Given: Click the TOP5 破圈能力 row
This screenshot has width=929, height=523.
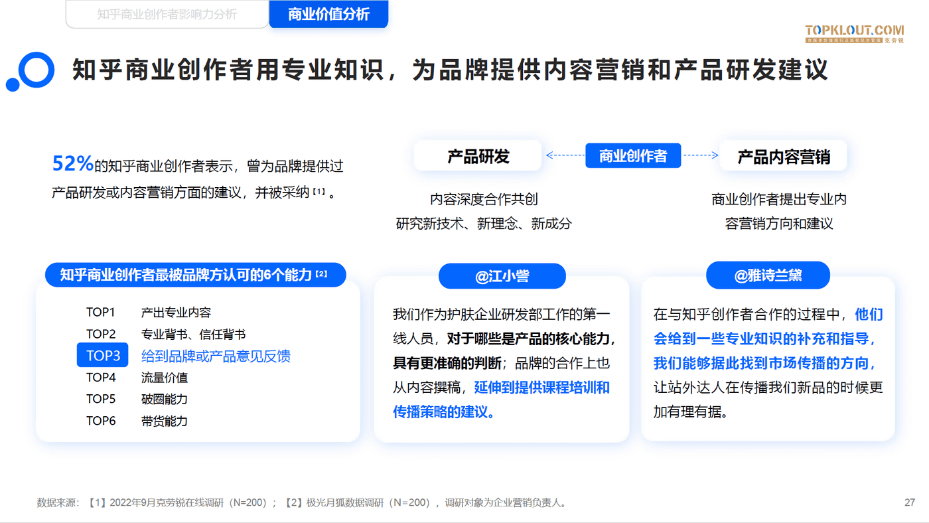Looking at the screenshot, I should [137, 399].
